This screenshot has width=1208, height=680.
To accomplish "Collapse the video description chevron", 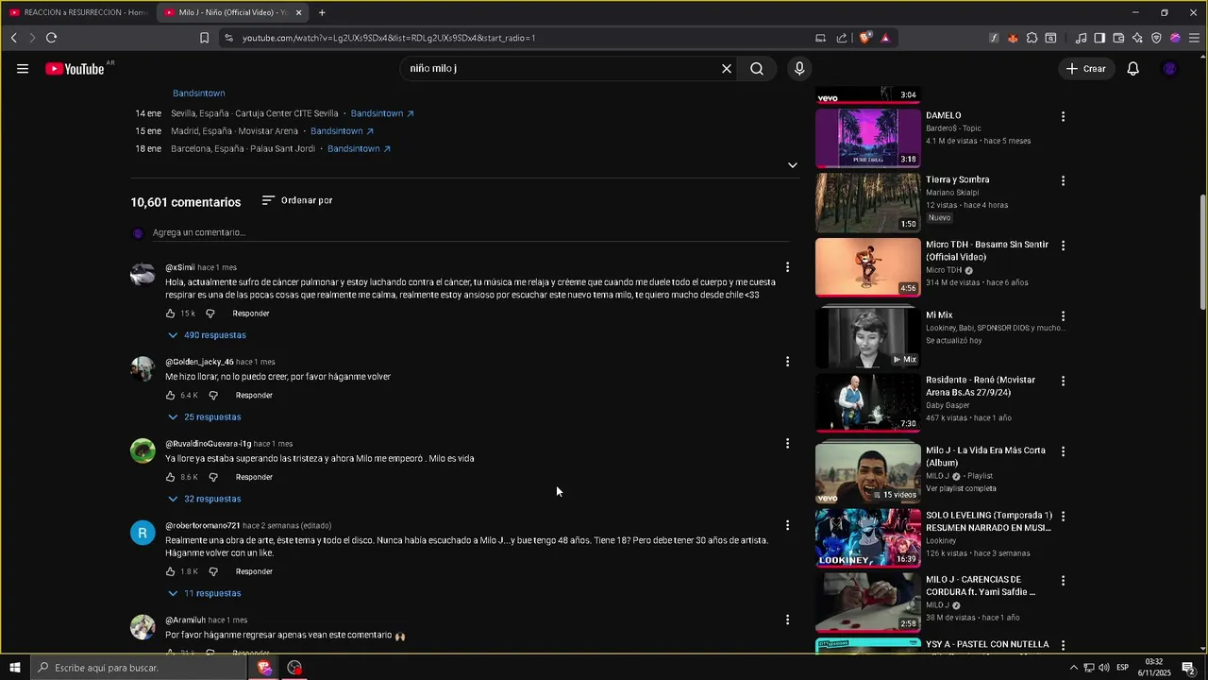I will click(793, 165).
